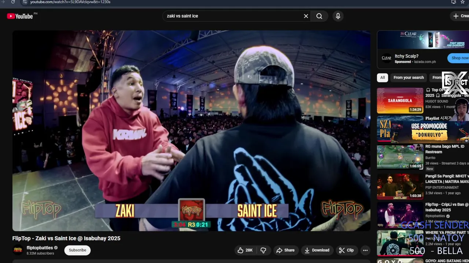
Task: Open the Pangil Sa Pangil thumbnail
Action: [400, 186]
